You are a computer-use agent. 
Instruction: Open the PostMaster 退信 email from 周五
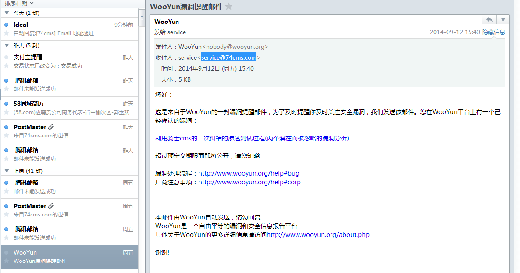tap(70, 210)
